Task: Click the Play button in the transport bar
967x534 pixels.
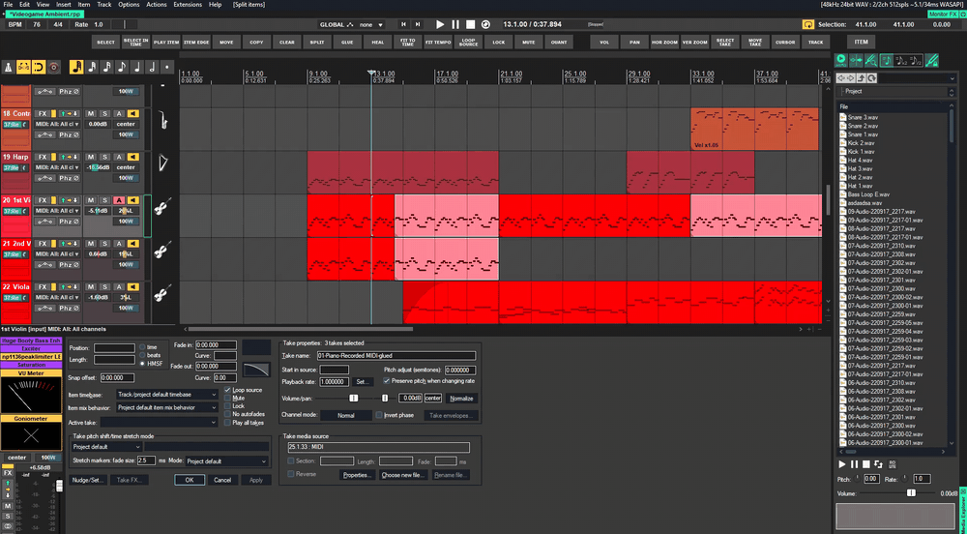Action: click(x=440, y=24)
